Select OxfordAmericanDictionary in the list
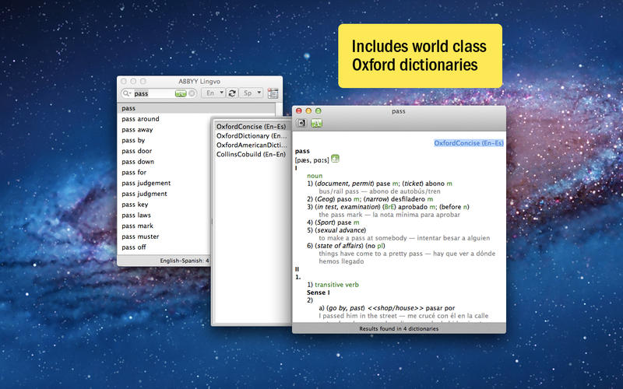Image resolution: width=623 pixels, height=389 pixels. 251,145
